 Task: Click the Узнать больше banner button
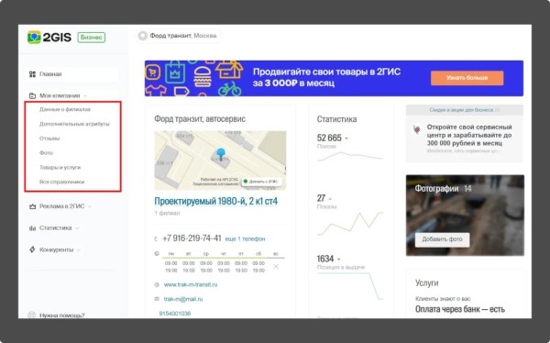coord(467,78)
